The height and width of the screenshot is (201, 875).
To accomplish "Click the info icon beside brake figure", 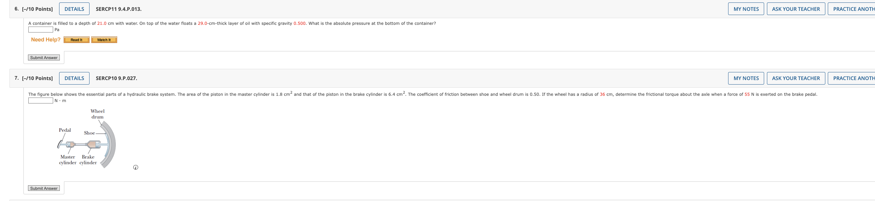I will pyautogui.click(x=136, y=167).
